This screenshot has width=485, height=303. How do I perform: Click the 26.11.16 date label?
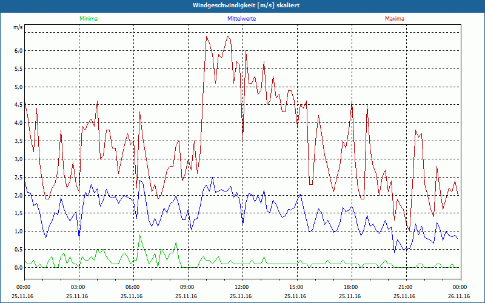tap(459, 296)
